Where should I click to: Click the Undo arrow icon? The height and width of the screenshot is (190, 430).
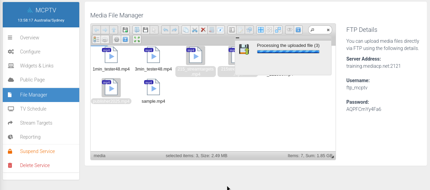[x=166, y=30]
